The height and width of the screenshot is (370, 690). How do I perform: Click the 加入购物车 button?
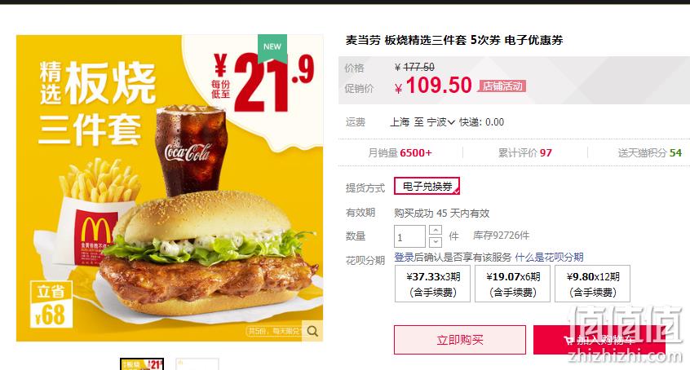599,340
